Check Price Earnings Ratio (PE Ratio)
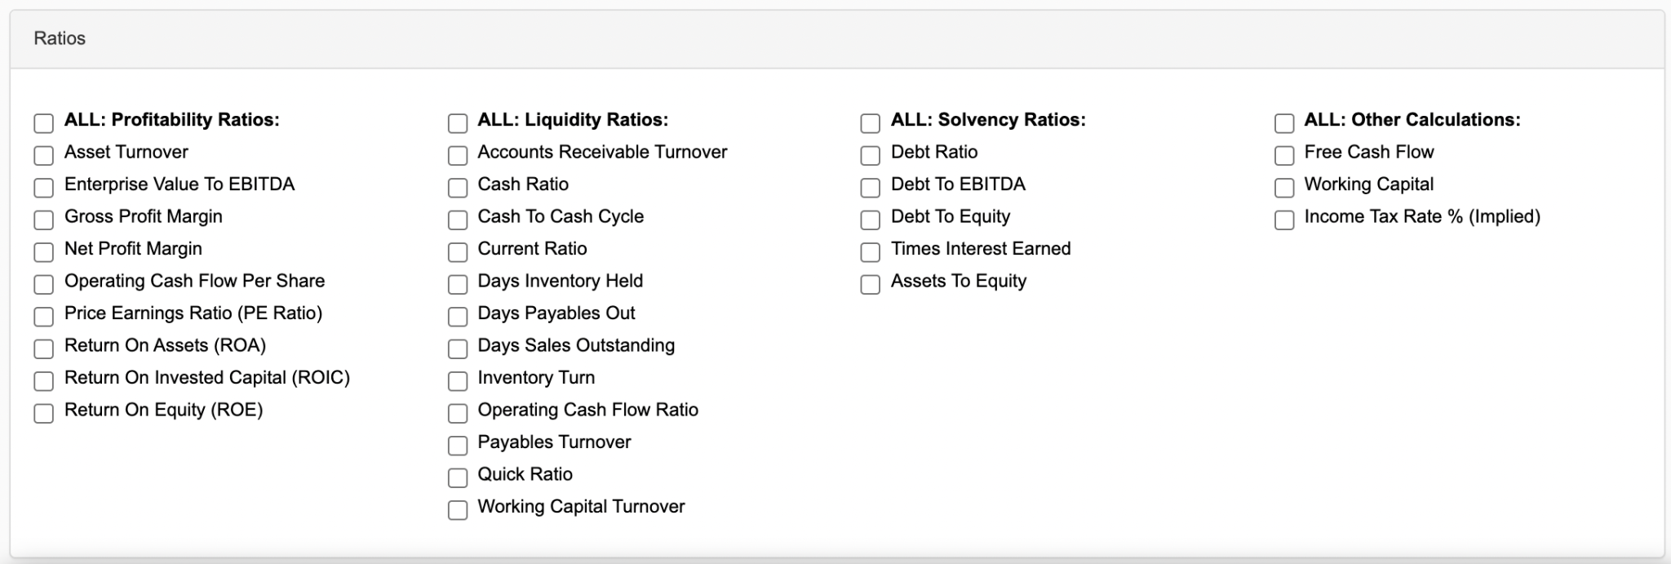This screenshot has width=1671, height=564. click(x=44, y=317)
